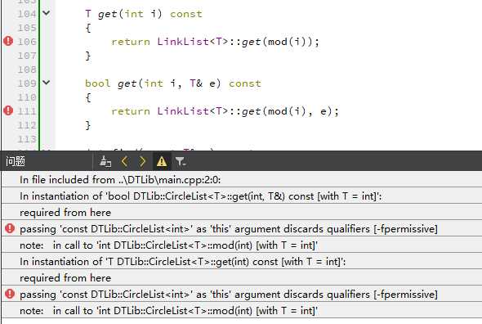Click error icon of first 'discards qualifiers' row
Screen dimensions: 482x324
(10, 228)
